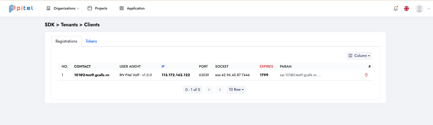Expand the user account chevron
Viewport: 433px width, 125px height.
point(429,9)
